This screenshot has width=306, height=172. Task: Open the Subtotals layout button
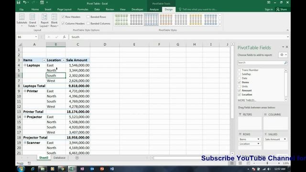pos(22,21)
